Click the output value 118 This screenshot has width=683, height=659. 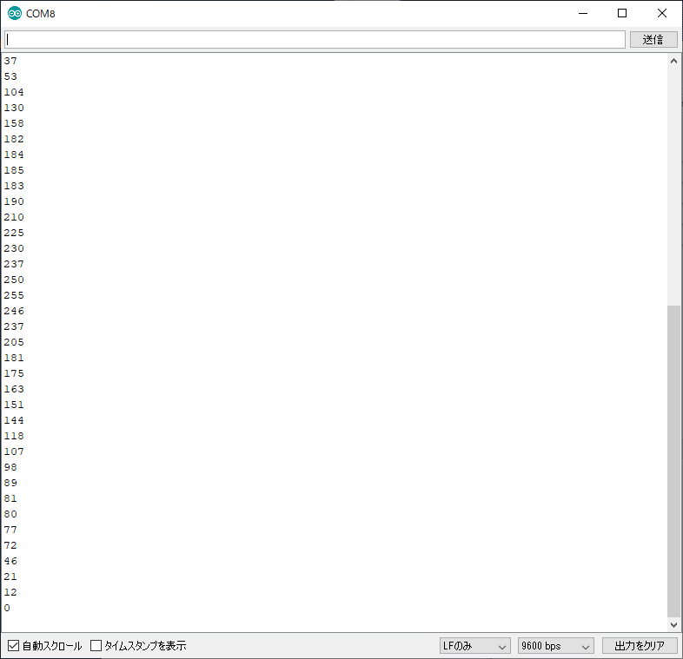(x=14, y=436)
